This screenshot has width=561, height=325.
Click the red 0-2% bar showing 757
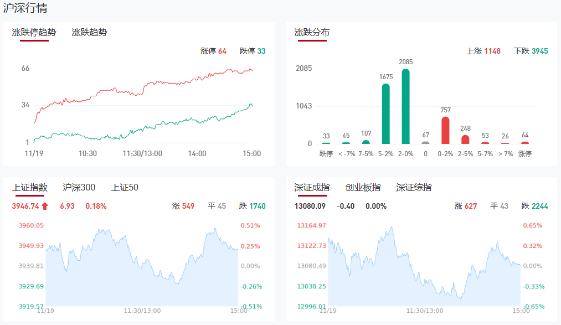click(445, 130)
